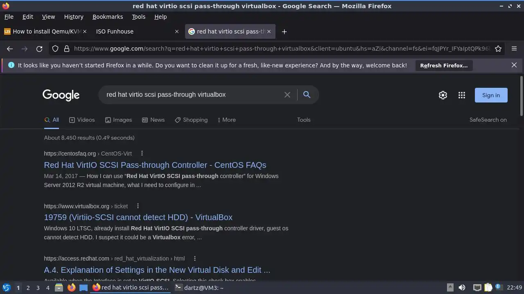This screenshot has width=524, height=294.
Task: Click the magnifying glass search button
Action: tap(307, 95)
